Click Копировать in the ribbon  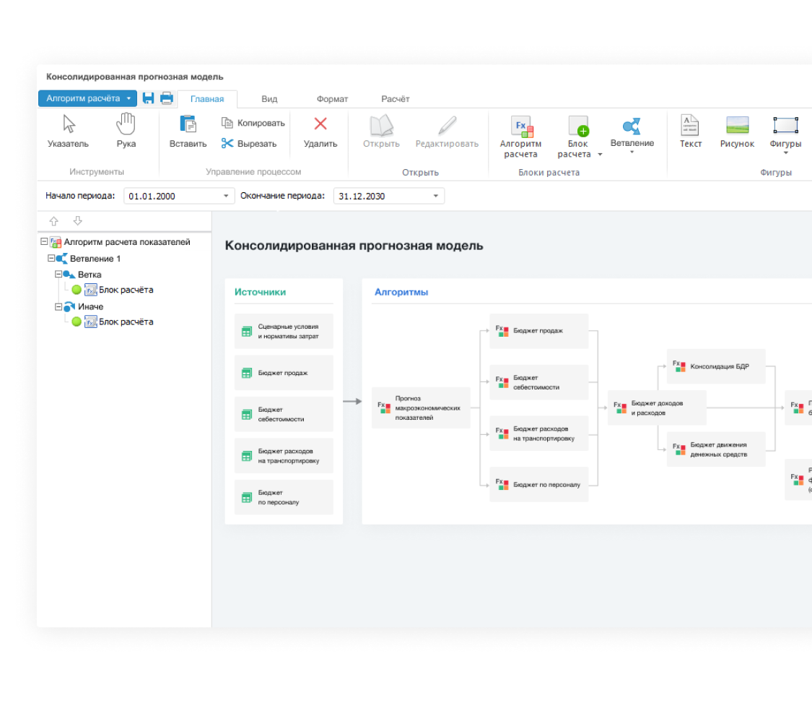tap(253, 123)
